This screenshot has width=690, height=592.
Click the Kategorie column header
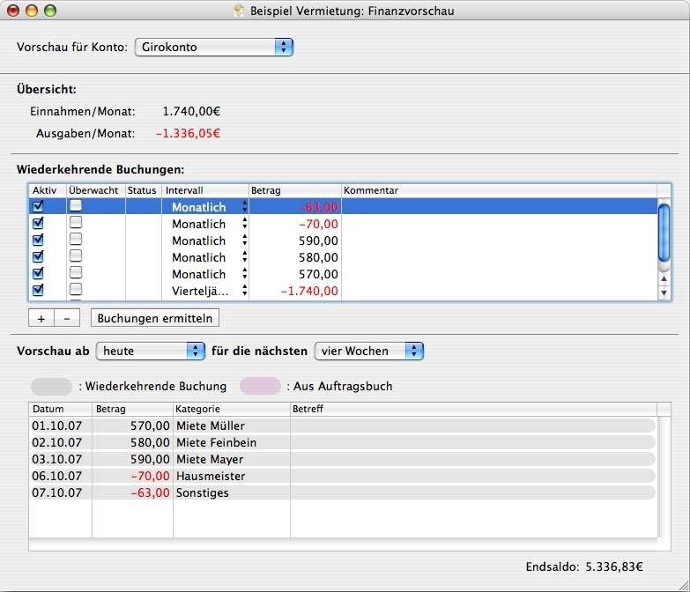coord(231,409)
